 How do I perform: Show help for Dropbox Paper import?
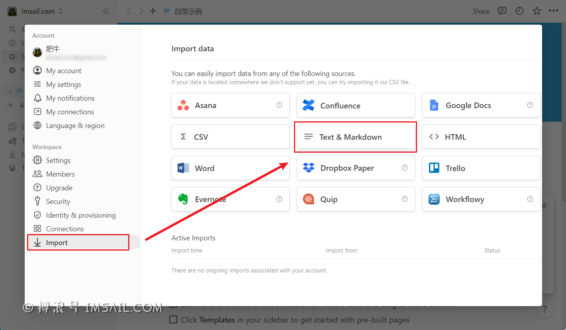[405, 168]
